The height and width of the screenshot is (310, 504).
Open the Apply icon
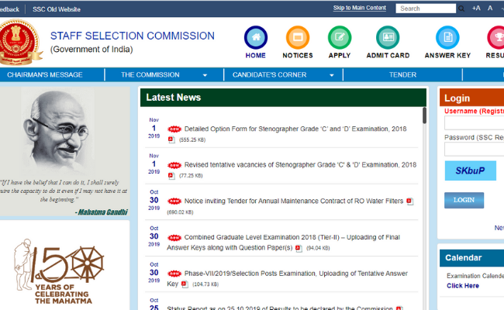339,38
